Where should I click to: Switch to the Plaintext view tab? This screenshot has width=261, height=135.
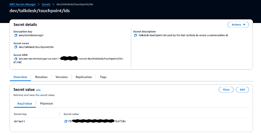pos(46,104)
